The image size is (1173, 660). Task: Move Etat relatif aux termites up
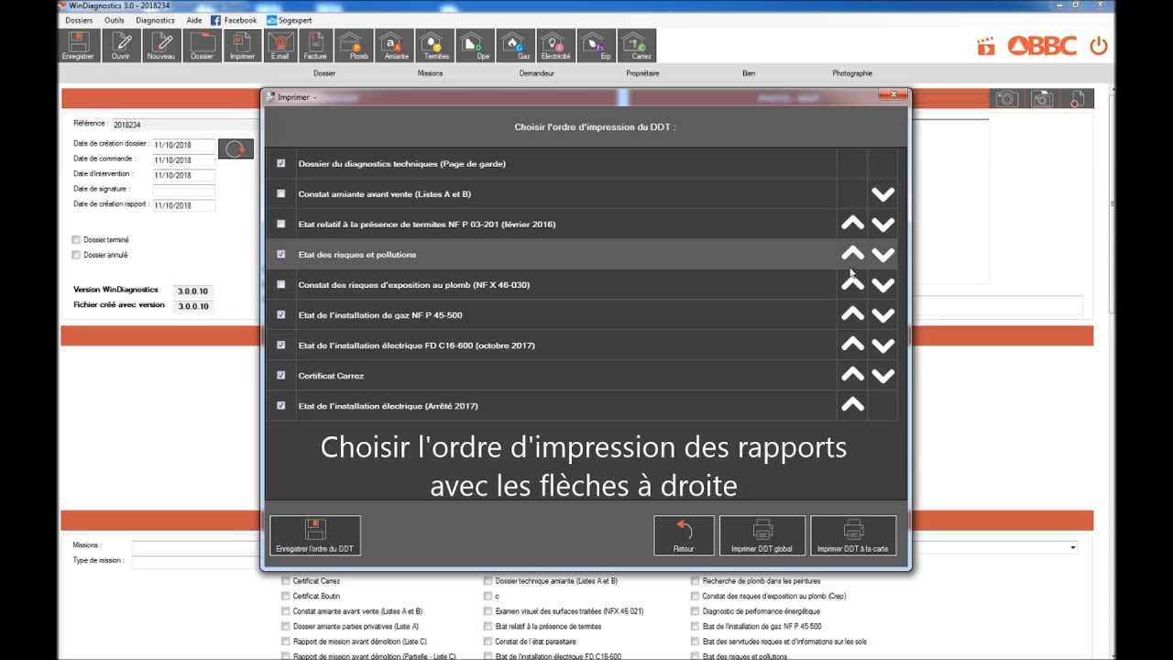pyautogui.click(x=852, y=224)
